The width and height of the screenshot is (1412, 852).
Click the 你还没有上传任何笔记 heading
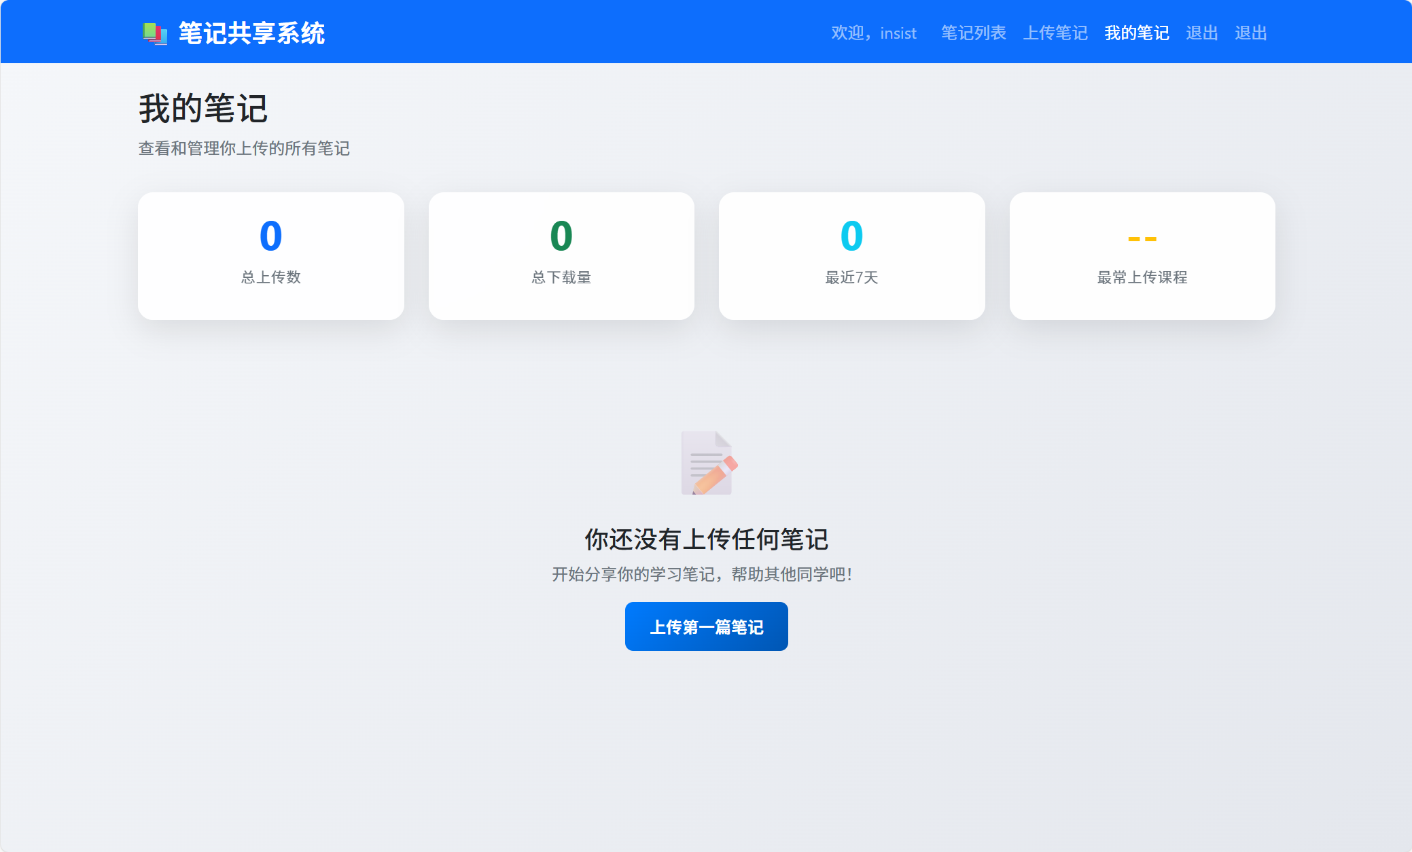click(706, 539)
